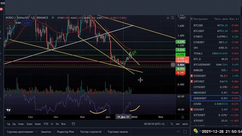Screen dimensions: 242x136
Task: Open the Заметки tab
Action: pyautogui.click(x=46, y=132)
